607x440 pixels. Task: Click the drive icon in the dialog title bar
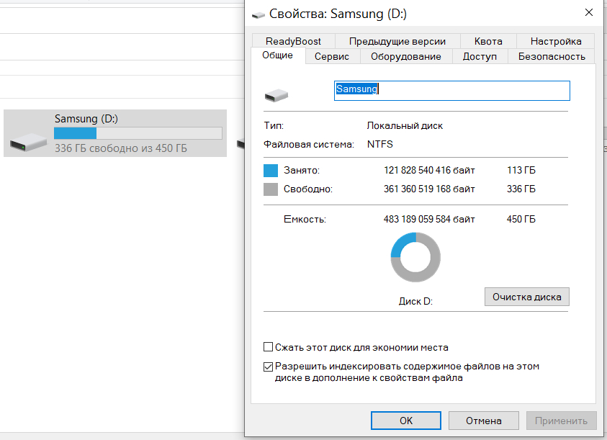point(258,14)
